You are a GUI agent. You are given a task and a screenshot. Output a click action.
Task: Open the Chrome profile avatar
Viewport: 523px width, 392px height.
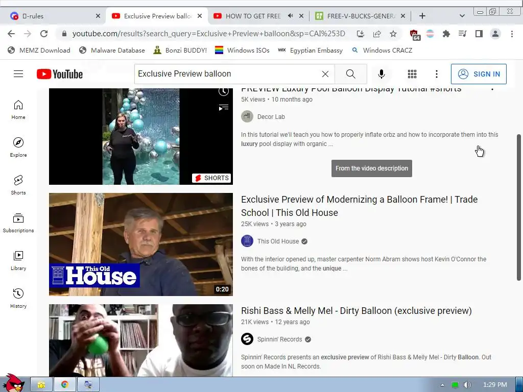click(495, 34)
